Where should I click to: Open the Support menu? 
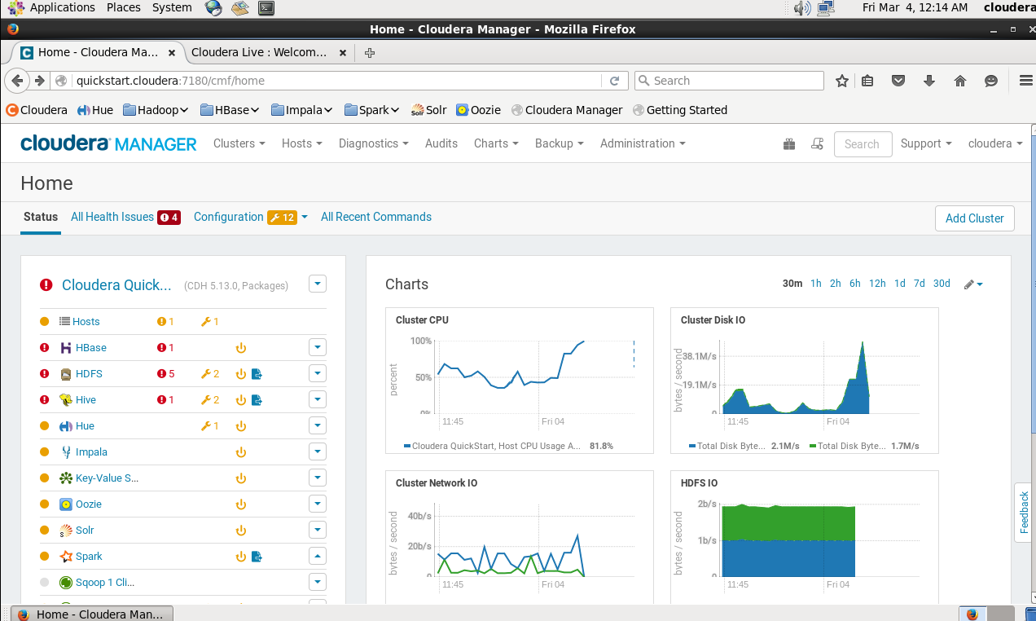926,143
